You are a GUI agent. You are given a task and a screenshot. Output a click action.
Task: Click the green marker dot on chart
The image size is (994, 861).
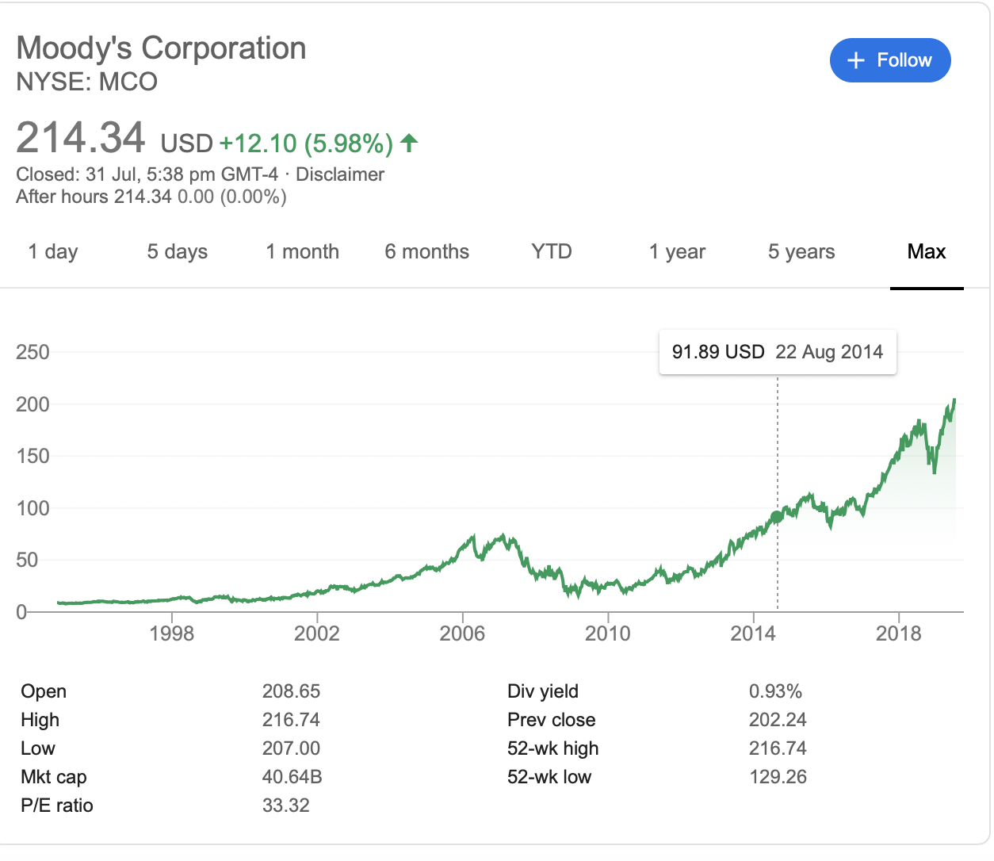pos(777,517)
